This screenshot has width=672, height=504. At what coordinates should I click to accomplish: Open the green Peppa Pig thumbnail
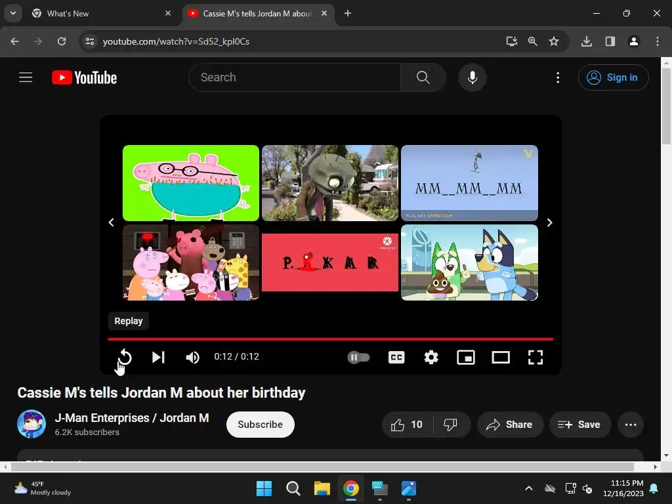click(191, 183)
